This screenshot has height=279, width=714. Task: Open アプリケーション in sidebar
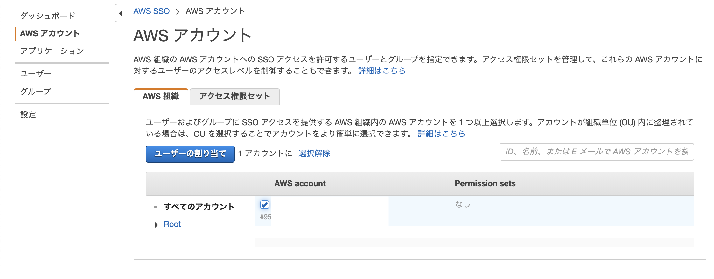pyautogui.click(x=52, y=51)
